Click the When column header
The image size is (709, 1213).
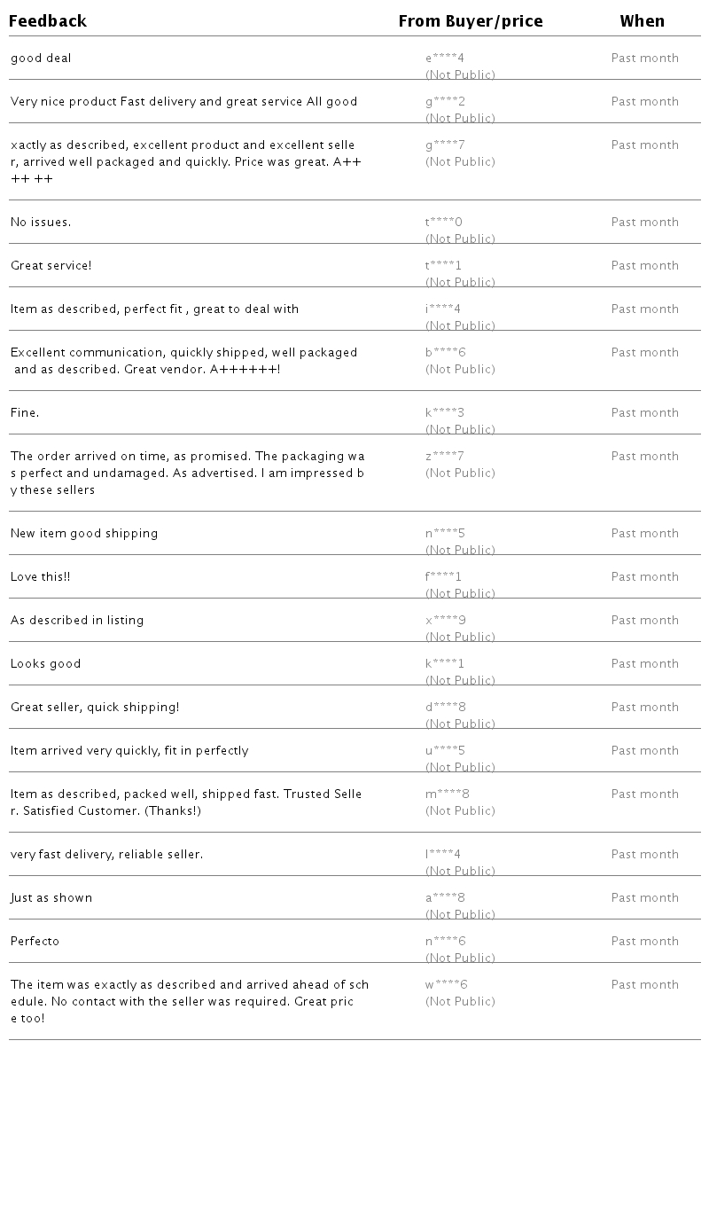pos(643,21)
